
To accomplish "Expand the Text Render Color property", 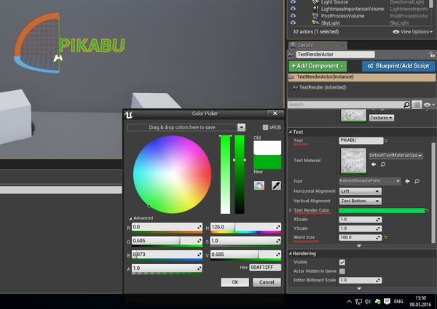I will pyautogui.click(x=290, y=210).
